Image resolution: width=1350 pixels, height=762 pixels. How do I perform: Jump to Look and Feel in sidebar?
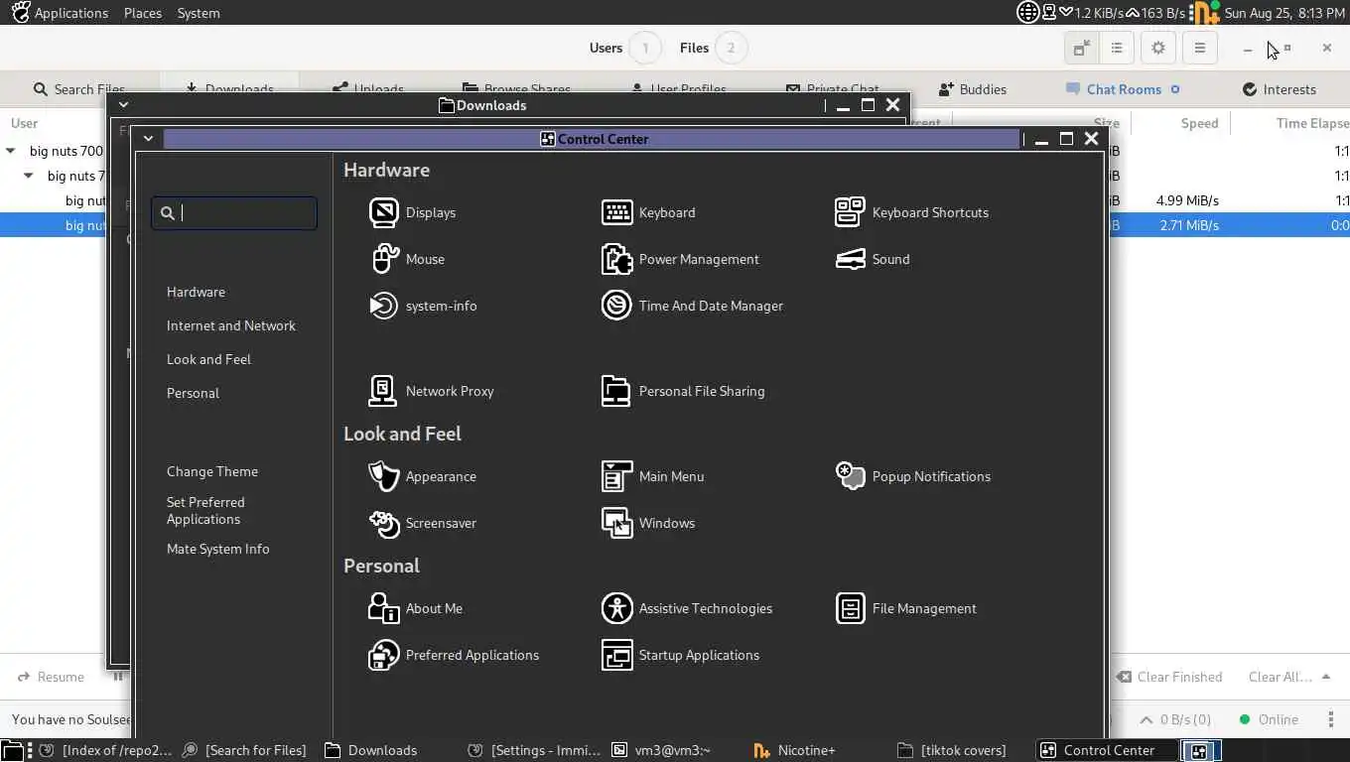(208, 359)
